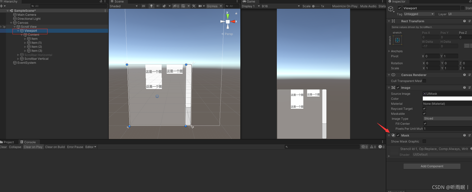Screen dimensions: 472x192
Task: Collapse the Canvas tree node
Action: coord(11,23)
